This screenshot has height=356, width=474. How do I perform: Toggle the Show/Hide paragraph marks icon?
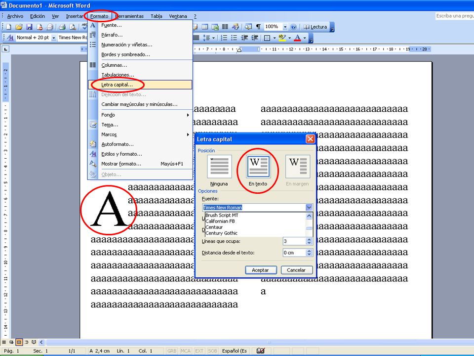(x=258, y=27)
